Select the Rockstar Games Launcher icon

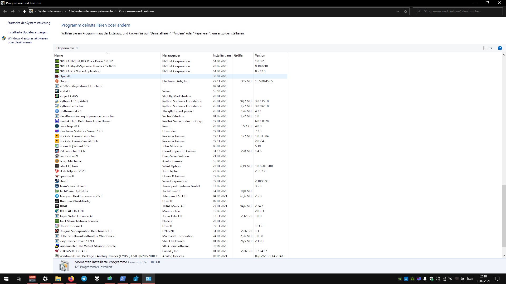pyautogui.click(x=57, y=136)
